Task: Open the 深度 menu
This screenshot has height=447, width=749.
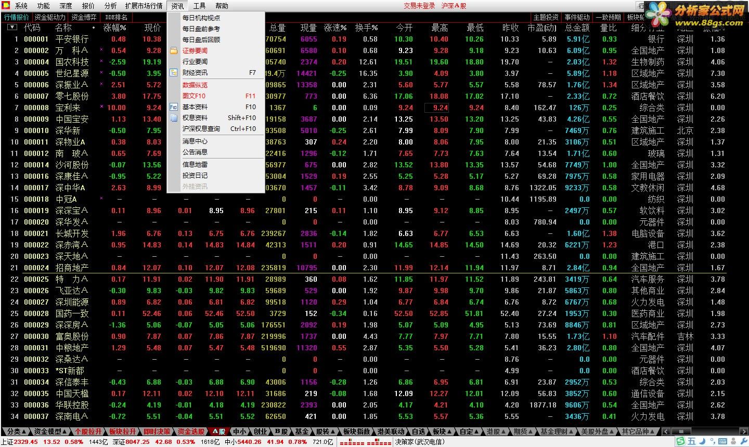Action: (66, 6)
